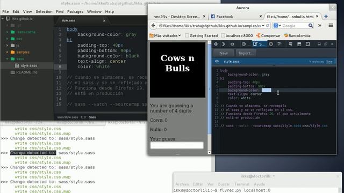This screenshot has height=193, width=344.
Task: Close the Facebook tab
Action: [260, 17]
